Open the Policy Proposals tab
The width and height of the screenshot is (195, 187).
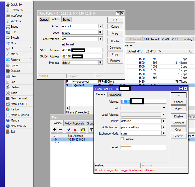point(74,123)
